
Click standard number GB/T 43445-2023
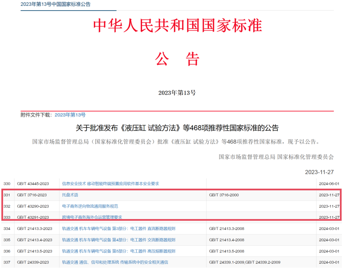[33, 184]
